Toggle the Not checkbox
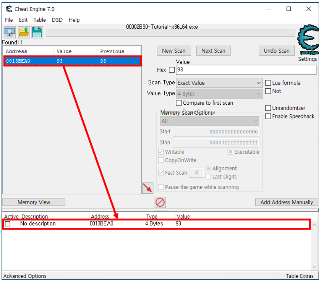 pyautogui.click(x=268, y=91)
